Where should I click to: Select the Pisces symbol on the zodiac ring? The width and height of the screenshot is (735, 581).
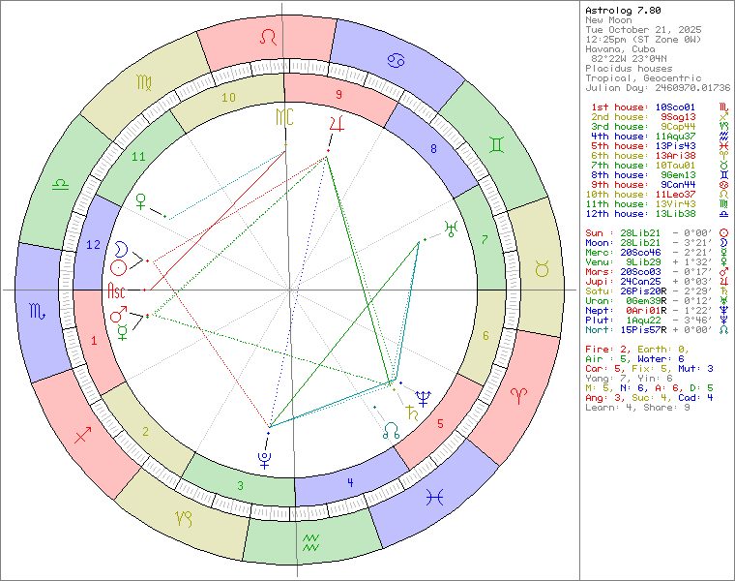coord(436,498)
